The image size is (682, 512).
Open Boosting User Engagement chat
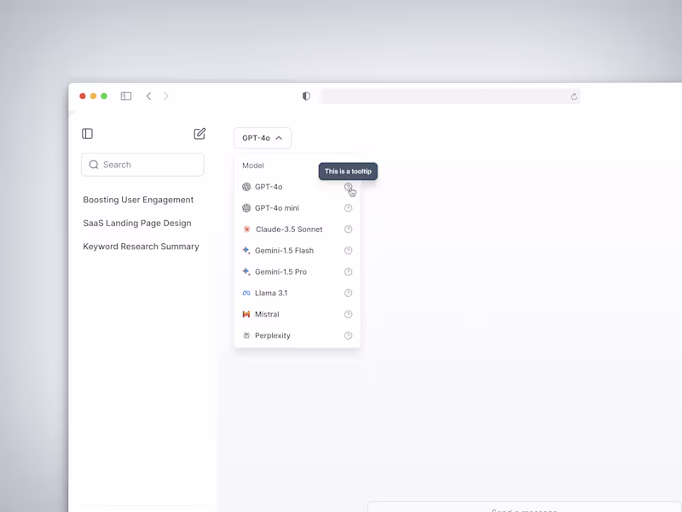[x=138, y=200]
